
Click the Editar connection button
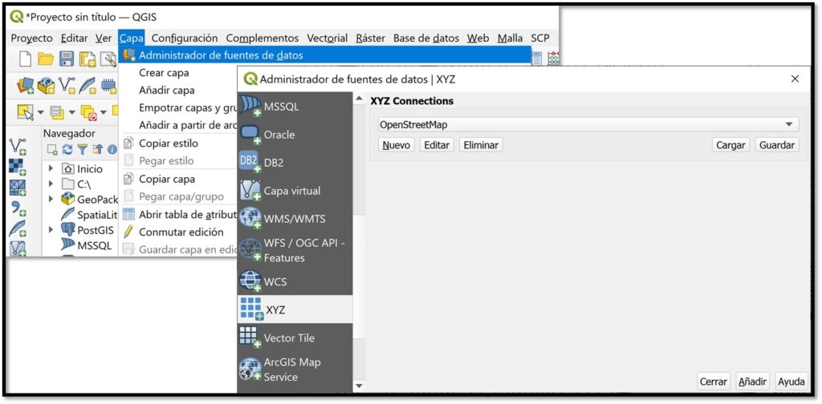pyautogui.click(x=437, y=145)
